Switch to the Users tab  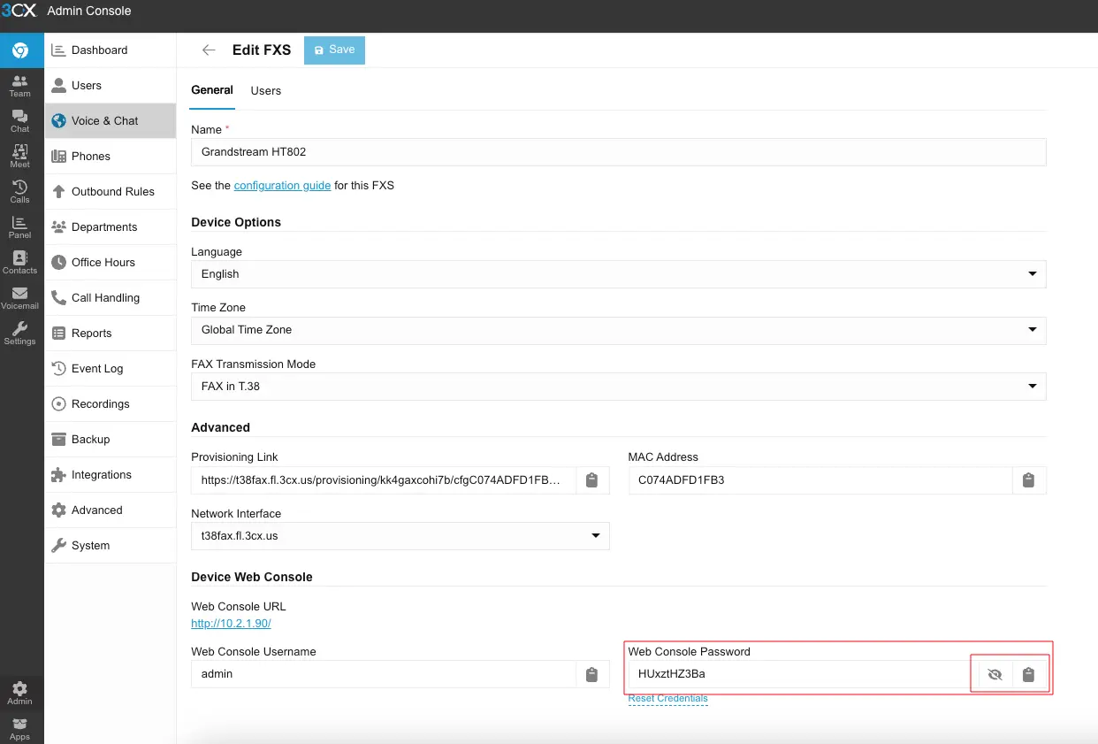coord(265,90)
